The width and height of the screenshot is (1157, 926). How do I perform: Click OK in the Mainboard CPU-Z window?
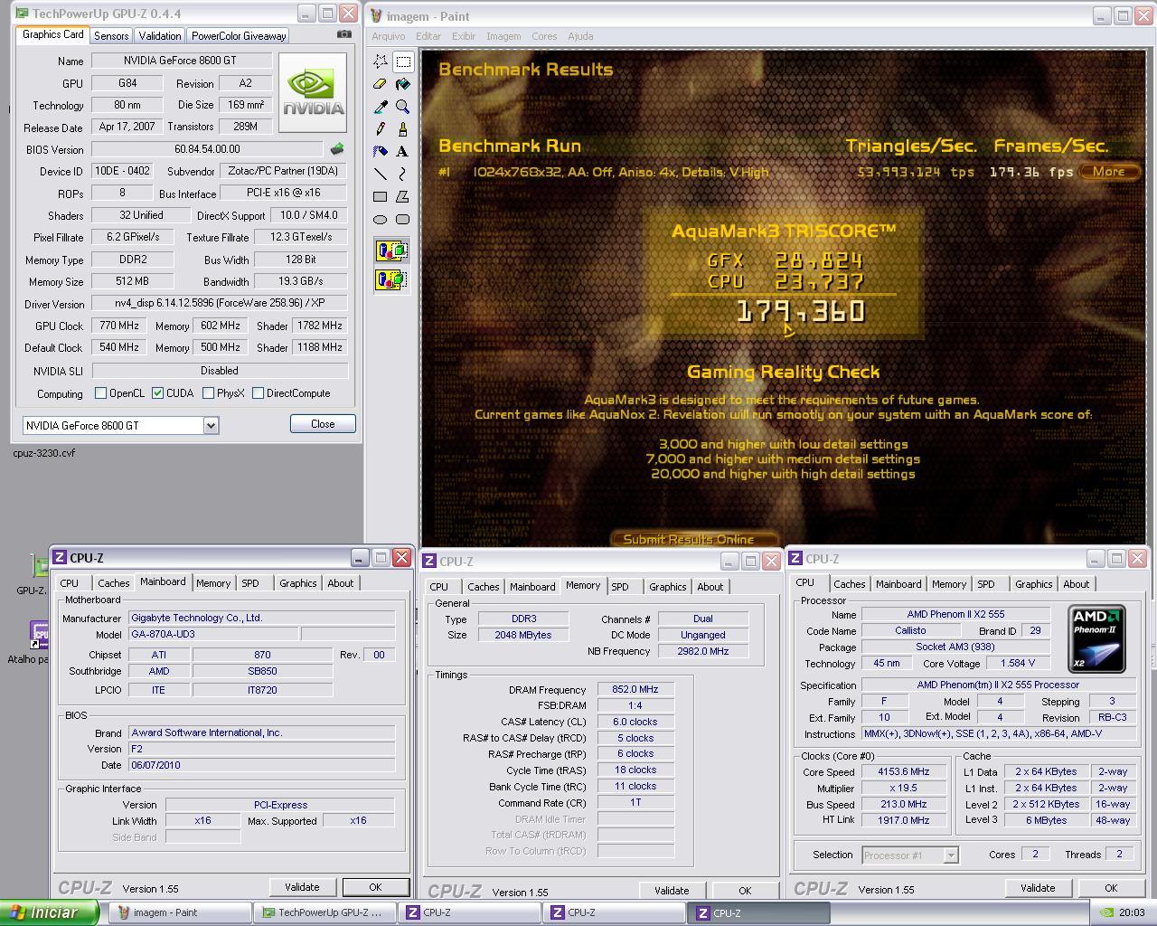[x=375, y=887]
